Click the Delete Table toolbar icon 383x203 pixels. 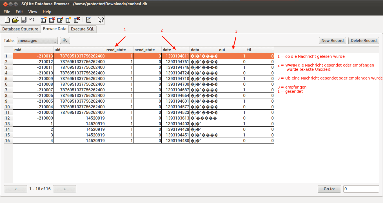tap(52, 20)
